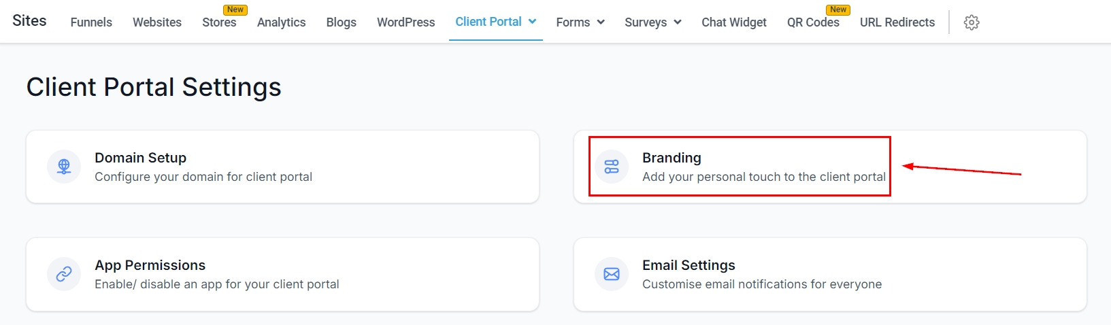This screenshot has width=1111, height=325.
Task: Open the URL Redirects tab
Action: coord(897,22)
